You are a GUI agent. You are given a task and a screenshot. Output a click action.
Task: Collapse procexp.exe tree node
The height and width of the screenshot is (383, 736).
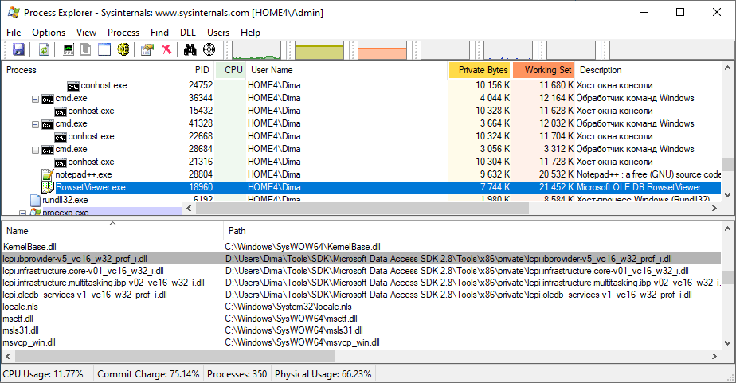coord(22,213)
